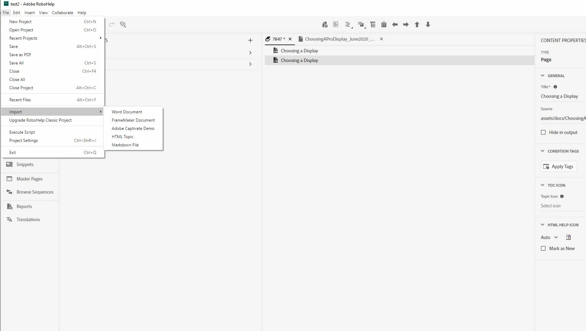
Task: Select Recent Files in the File menu
Action: 52,100
